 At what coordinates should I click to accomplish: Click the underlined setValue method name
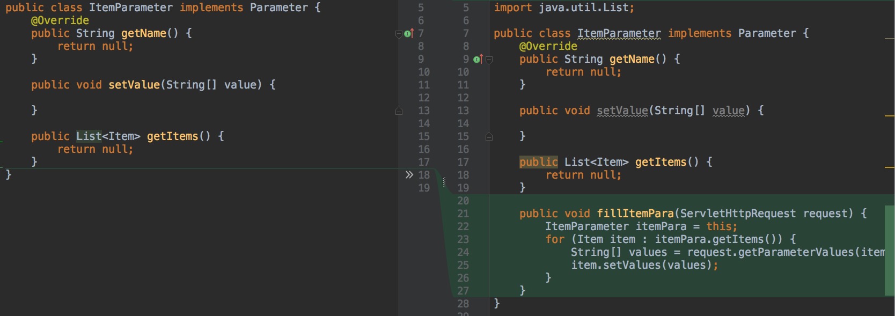(x=622, y=111)
